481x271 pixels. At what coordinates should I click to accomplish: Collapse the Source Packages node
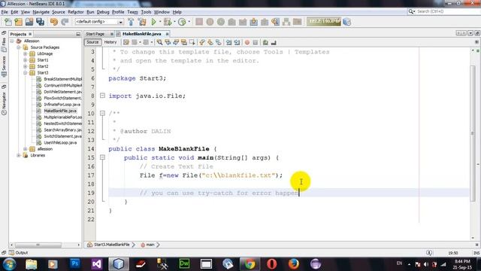tap(19, 47)
